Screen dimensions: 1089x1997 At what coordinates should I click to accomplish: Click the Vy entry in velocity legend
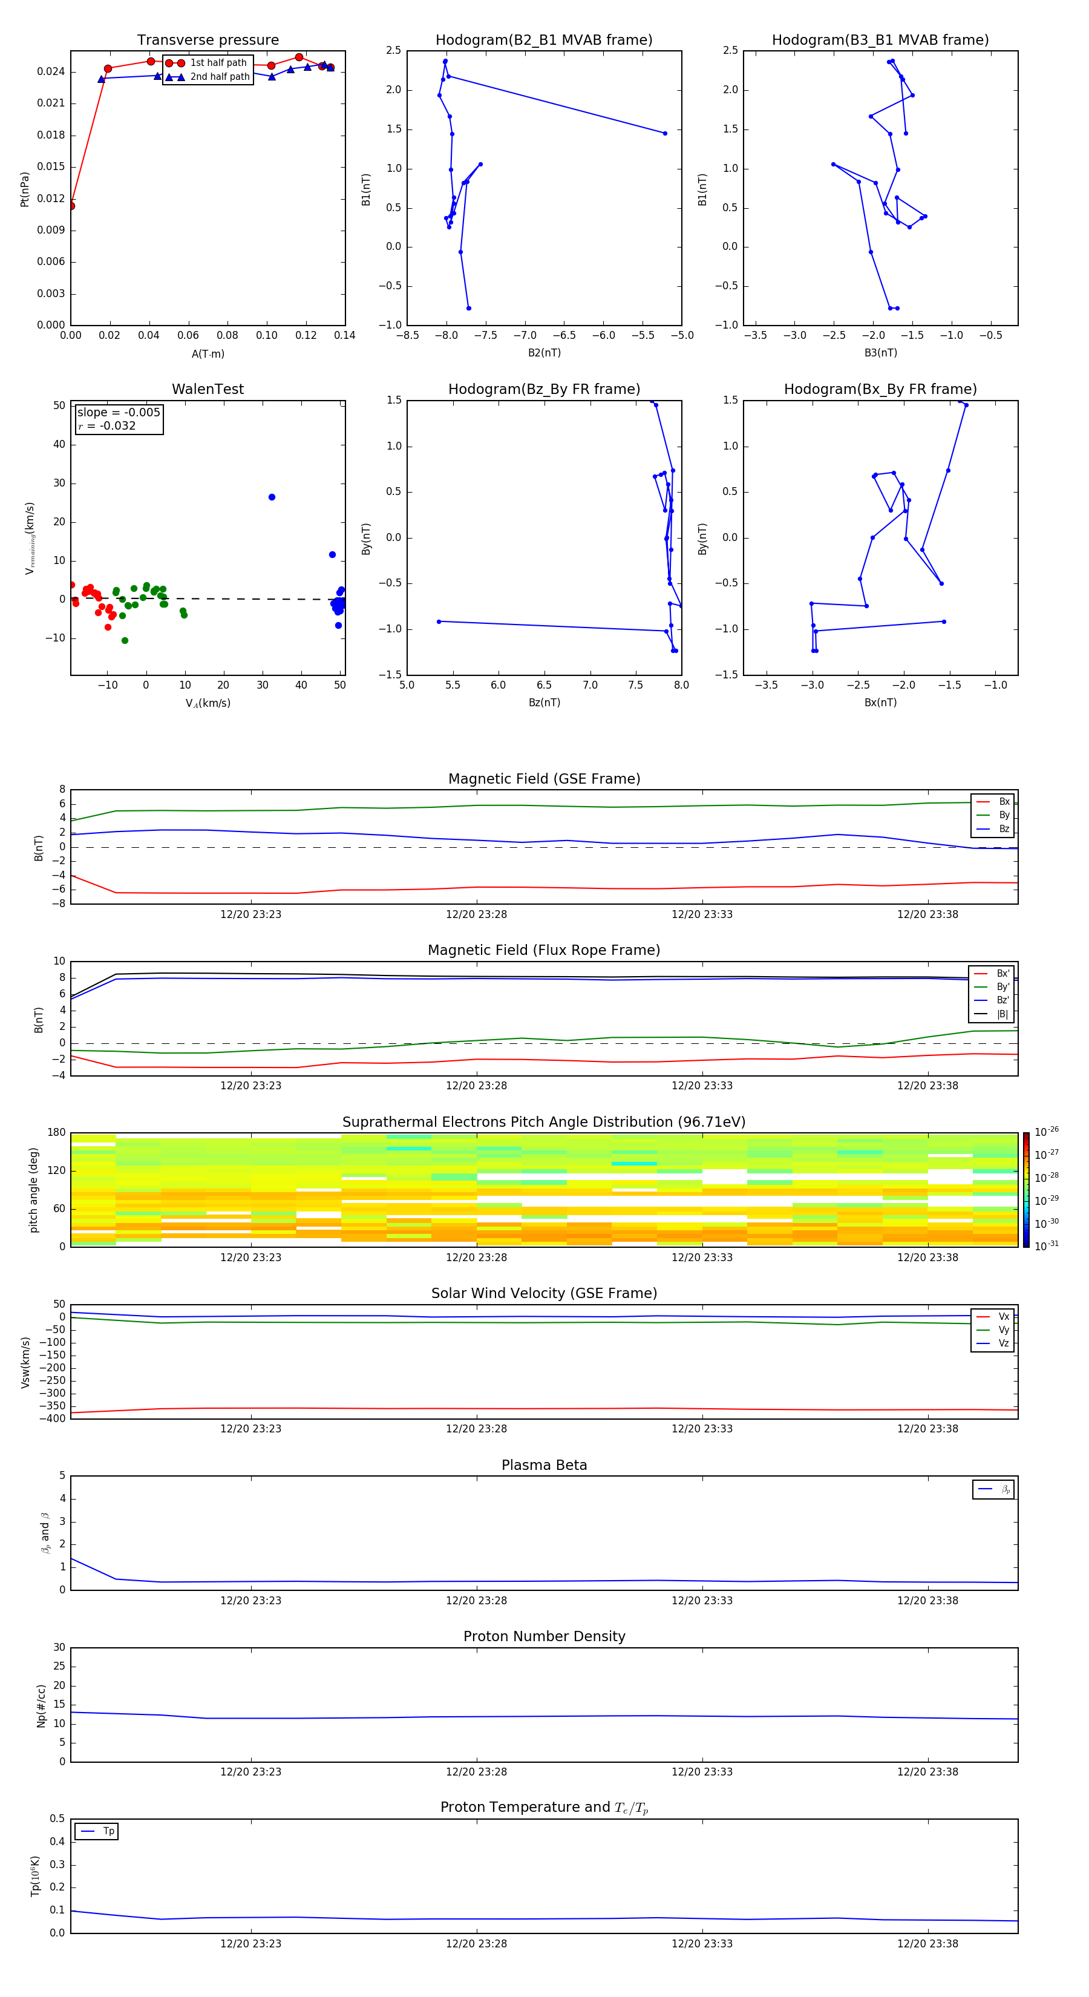[993, 1330]
